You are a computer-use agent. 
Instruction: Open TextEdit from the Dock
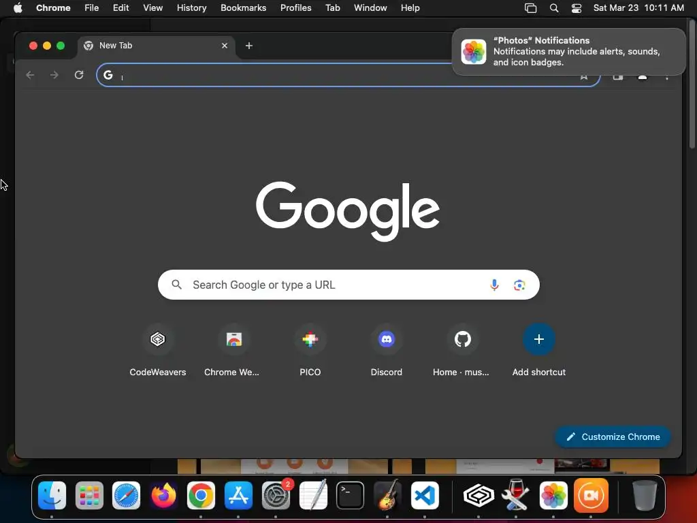click(313, 495)
